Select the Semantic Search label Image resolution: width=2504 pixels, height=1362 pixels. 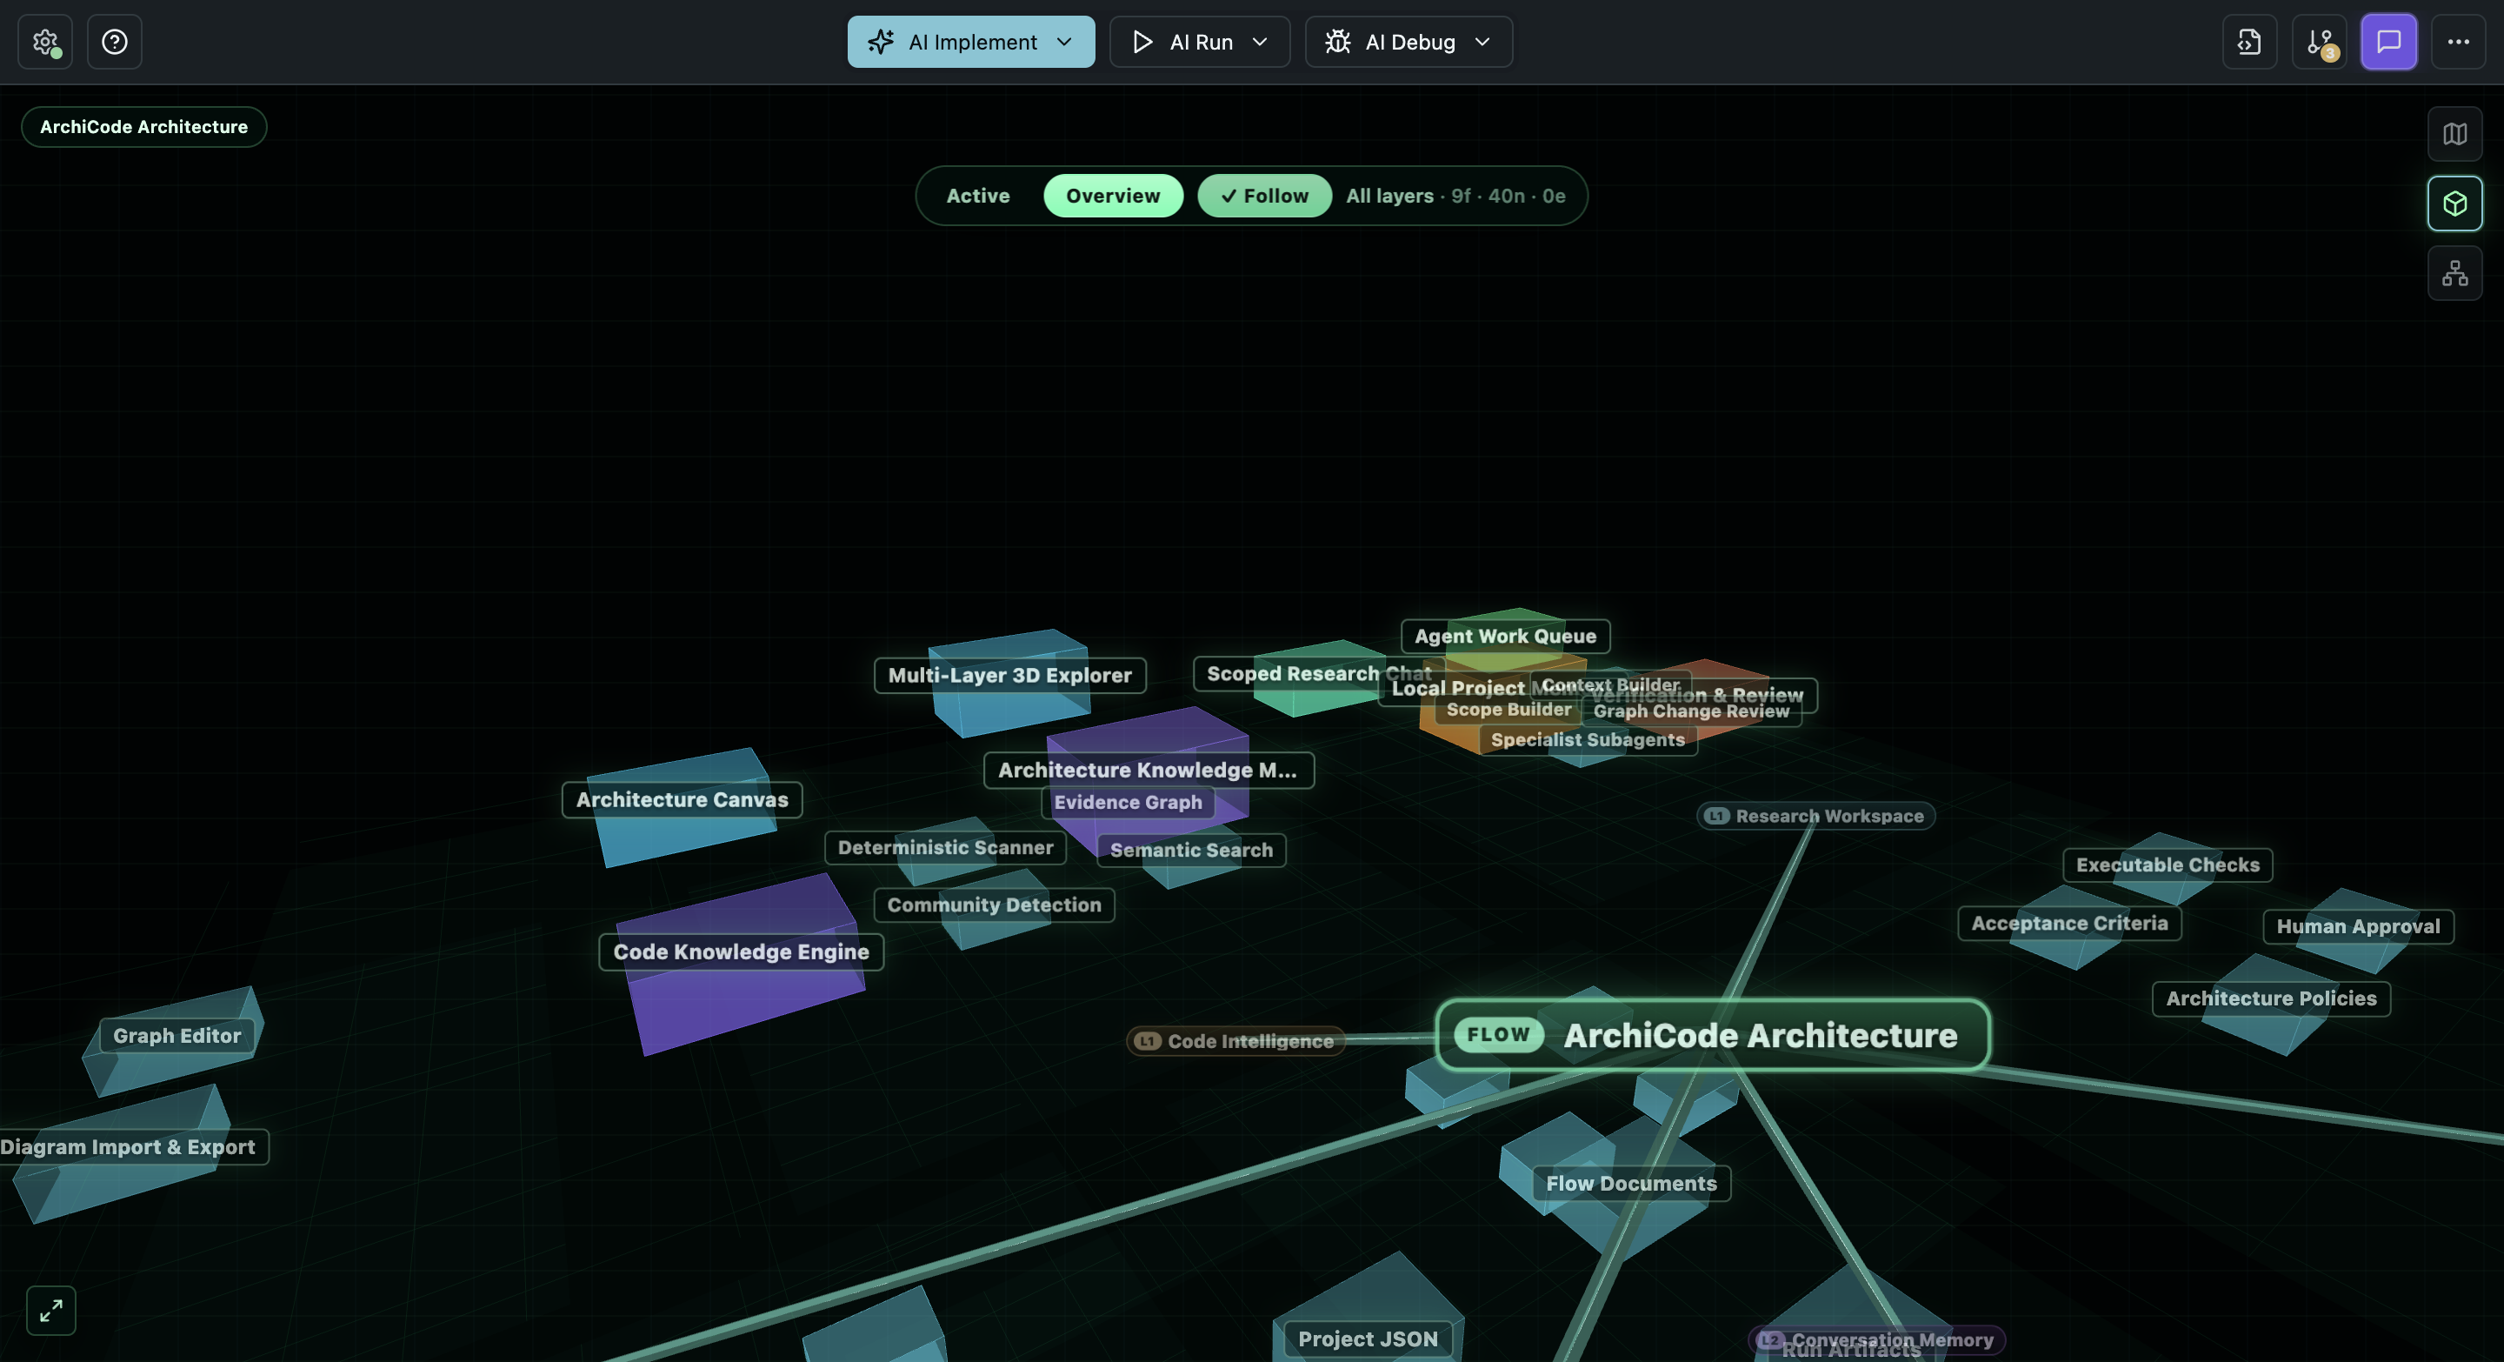[x=1192, y=851]
